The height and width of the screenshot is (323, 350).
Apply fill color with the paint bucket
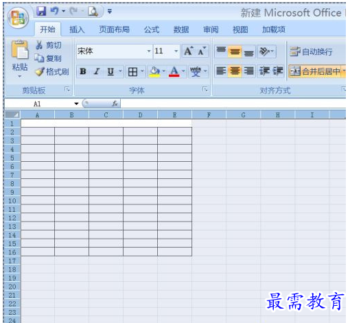[x=155, y=72]
